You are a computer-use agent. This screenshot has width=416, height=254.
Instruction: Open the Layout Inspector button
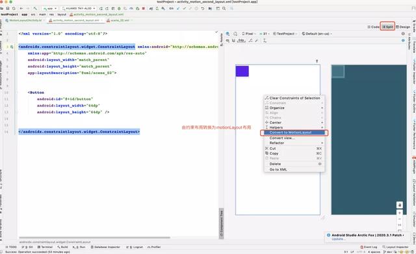click(395, 247)
